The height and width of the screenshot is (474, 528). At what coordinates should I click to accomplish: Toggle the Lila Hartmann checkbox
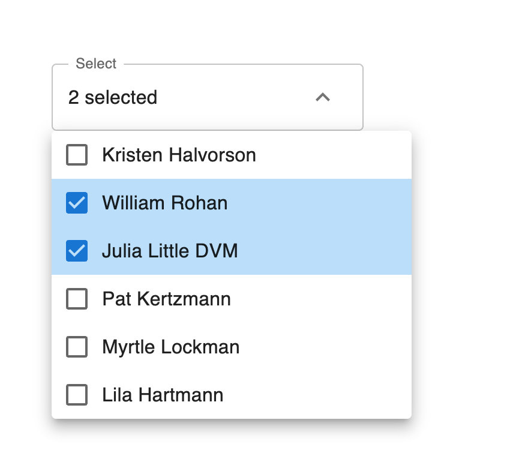point(77,395)
